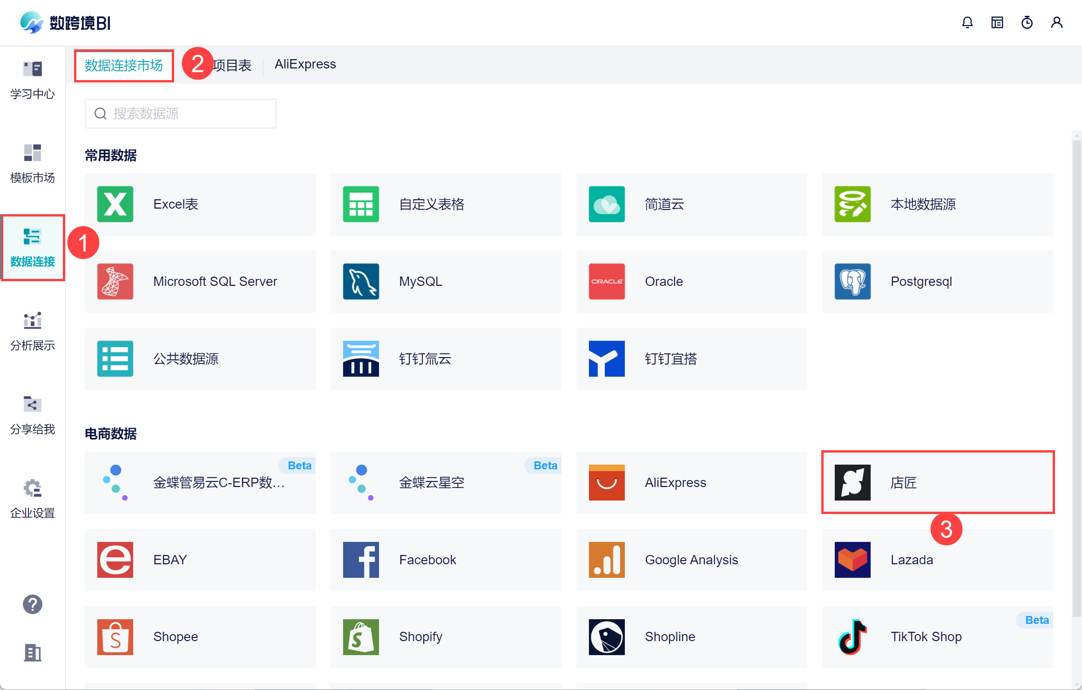
Task: Open the table list icon in header
Action: coord(997,22)
